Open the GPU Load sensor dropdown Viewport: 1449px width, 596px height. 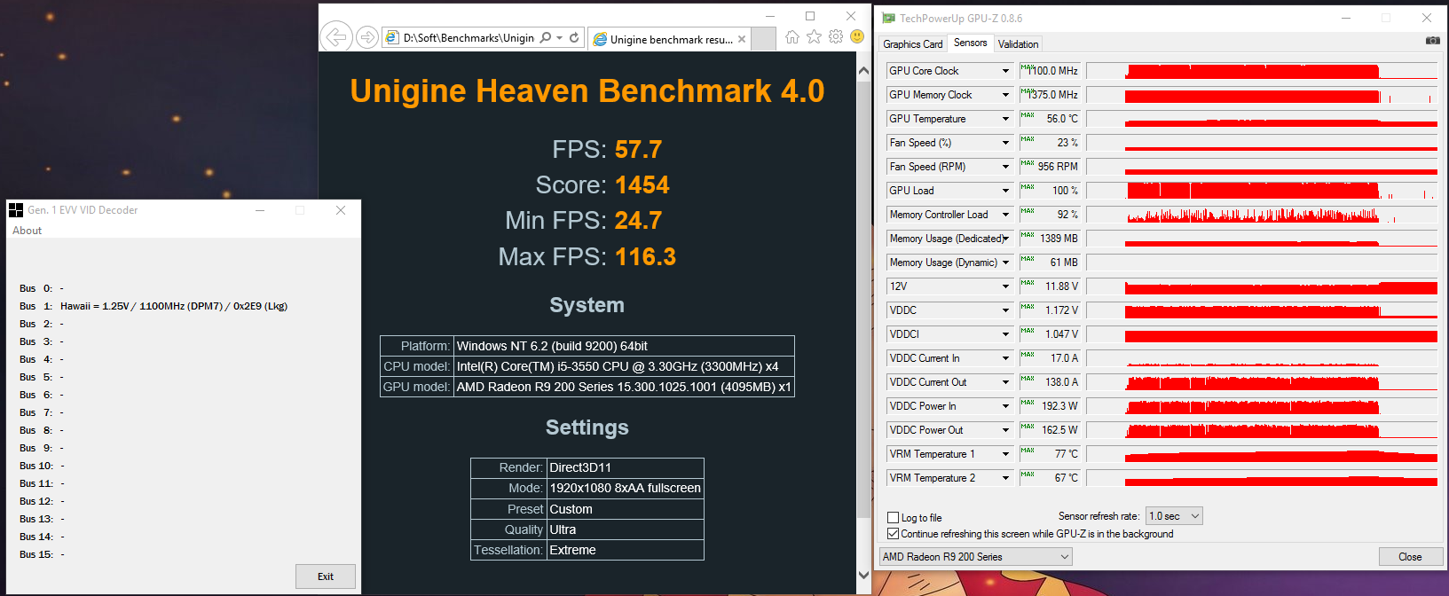(x=1005, y=191)
